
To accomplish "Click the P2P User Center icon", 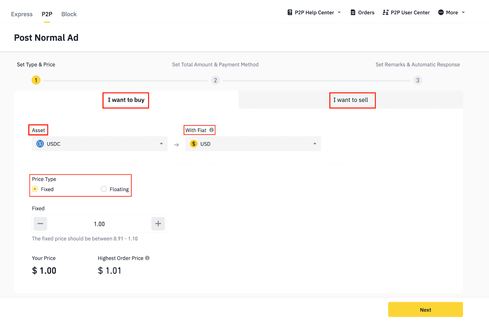I will click(386, 12).
